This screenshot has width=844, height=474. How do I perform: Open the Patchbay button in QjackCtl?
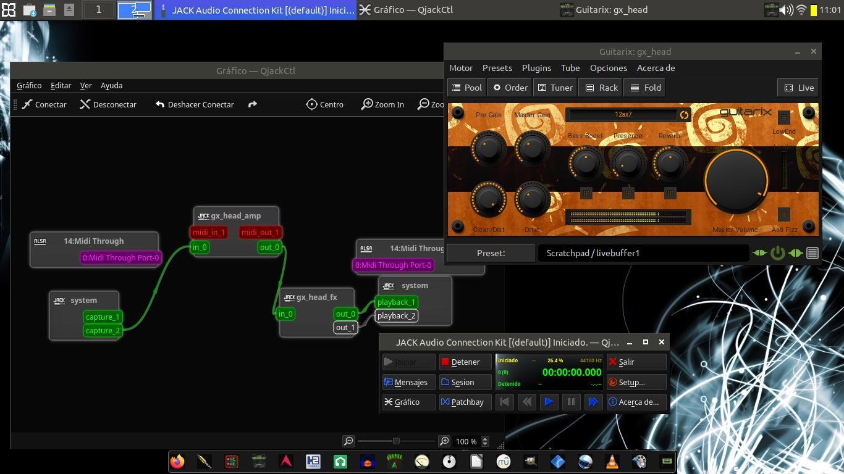point(465,402)
